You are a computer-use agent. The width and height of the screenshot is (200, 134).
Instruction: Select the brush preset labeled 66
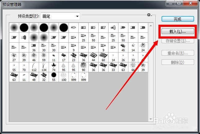133,67
